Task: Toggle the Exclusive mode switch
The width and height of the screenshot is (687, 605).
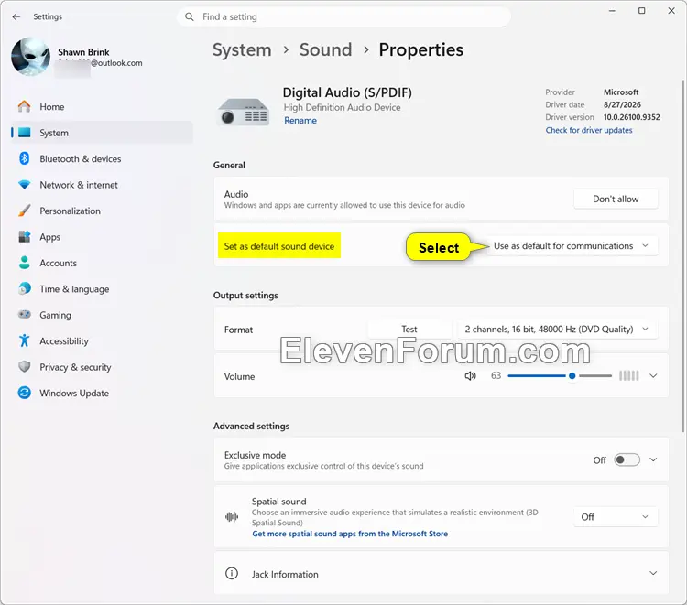Action: tap(627, 459)
